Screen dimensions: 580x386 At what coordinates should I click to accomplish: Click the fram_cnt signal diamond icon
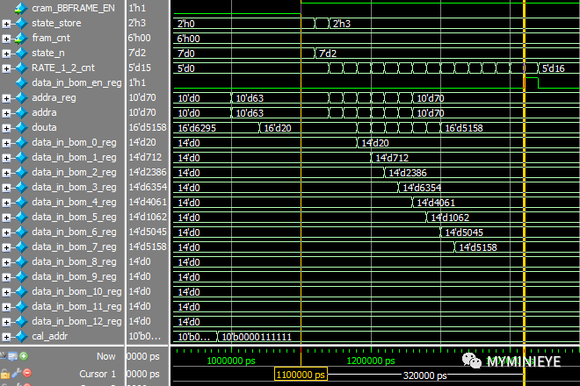coord(21,38)
